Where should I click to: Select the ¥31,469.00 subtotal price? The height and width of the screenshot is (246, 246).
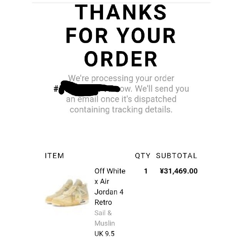point(178,171)
